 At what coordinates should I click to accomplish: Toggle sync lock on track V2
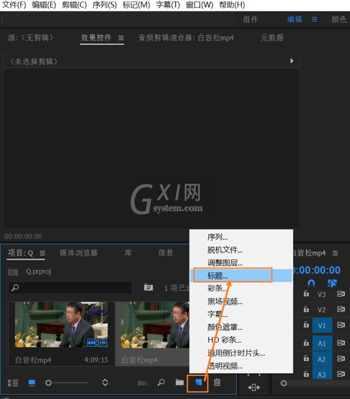(341, 309)
